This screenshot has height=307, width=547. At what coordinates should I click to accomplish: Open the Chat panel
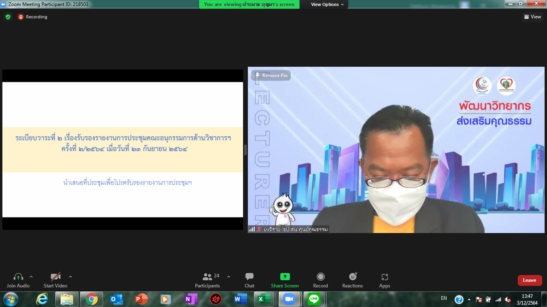[249, 280]
